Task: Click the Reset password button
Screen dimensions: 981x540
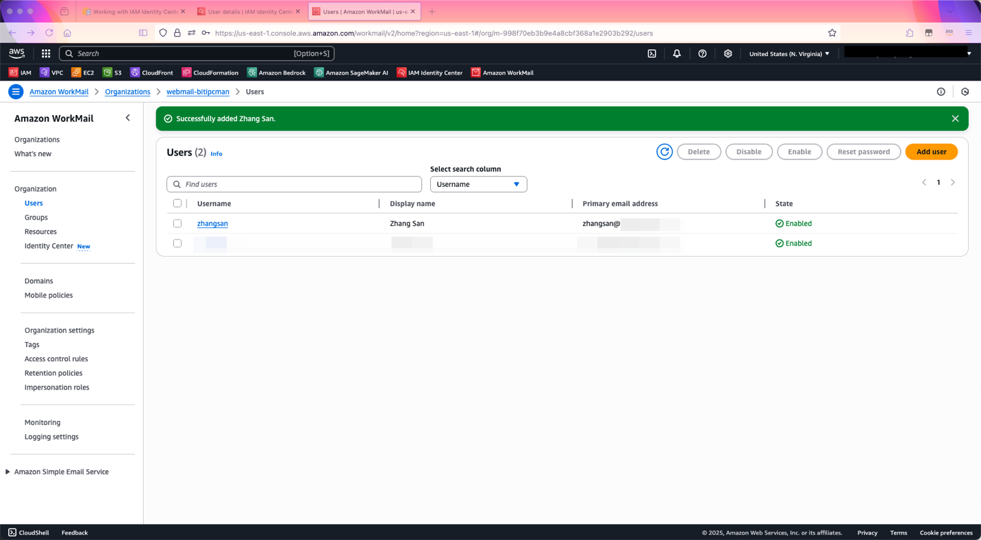Action: (863, 152)
